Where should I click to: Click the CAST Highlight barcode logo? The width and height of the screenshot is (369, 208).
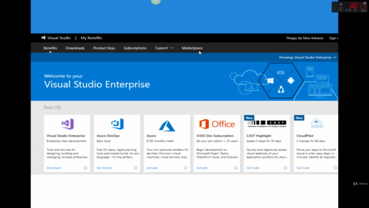[267, 124]
